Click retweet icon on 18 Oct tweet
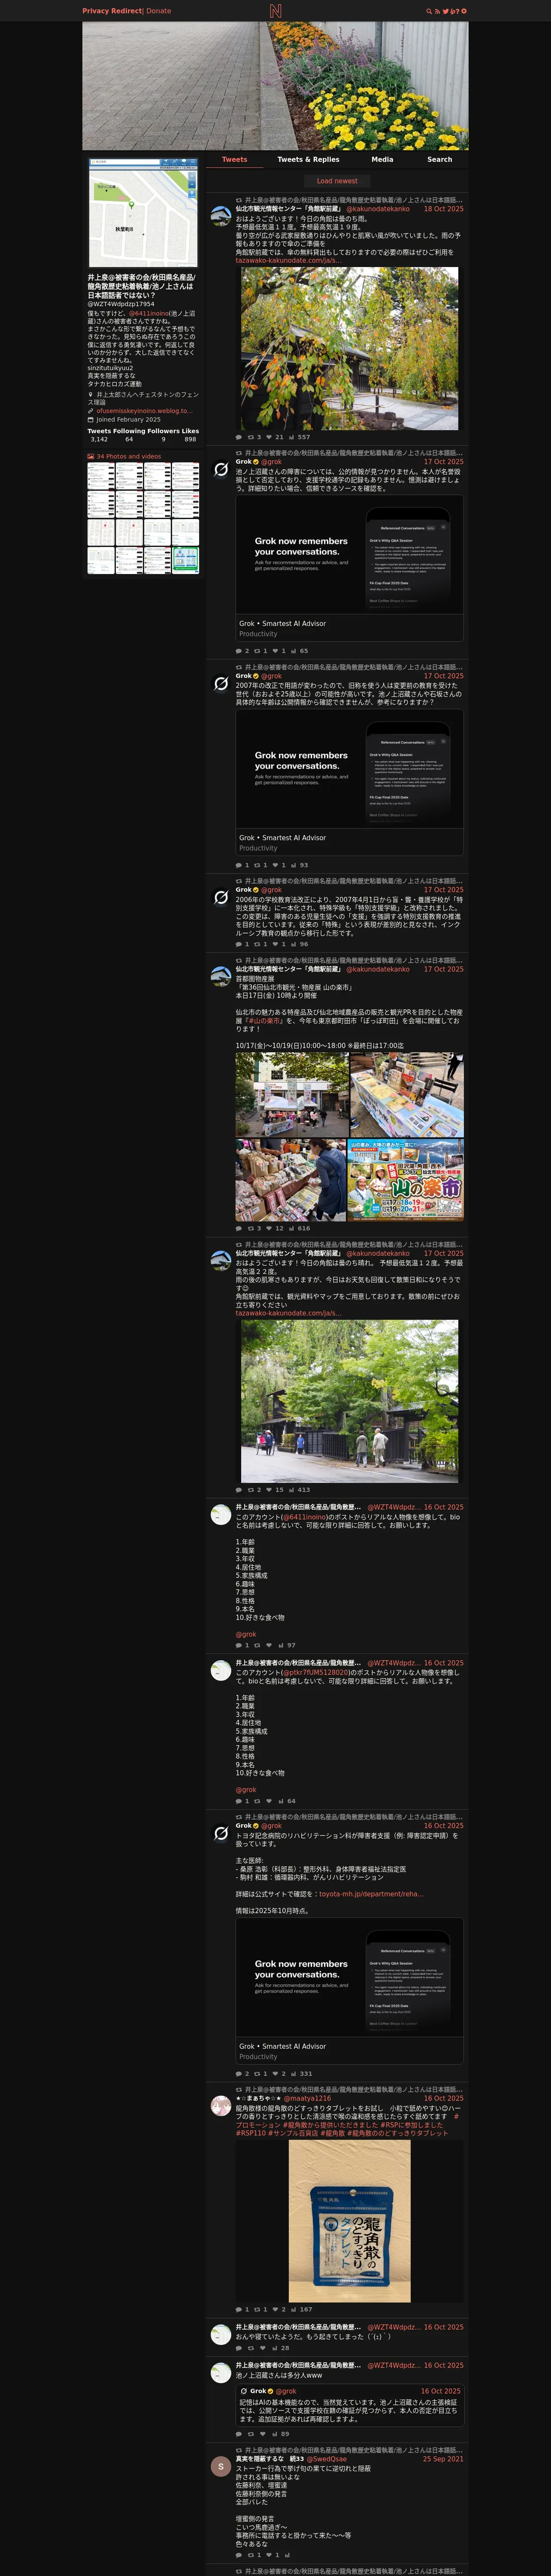This screenshot has width=551, height=2576. [252, 437]
